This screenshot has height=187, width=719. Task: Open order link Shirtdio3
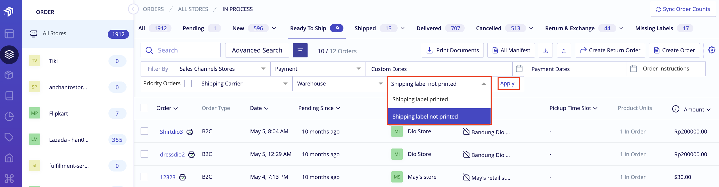[x=171, y=132]
